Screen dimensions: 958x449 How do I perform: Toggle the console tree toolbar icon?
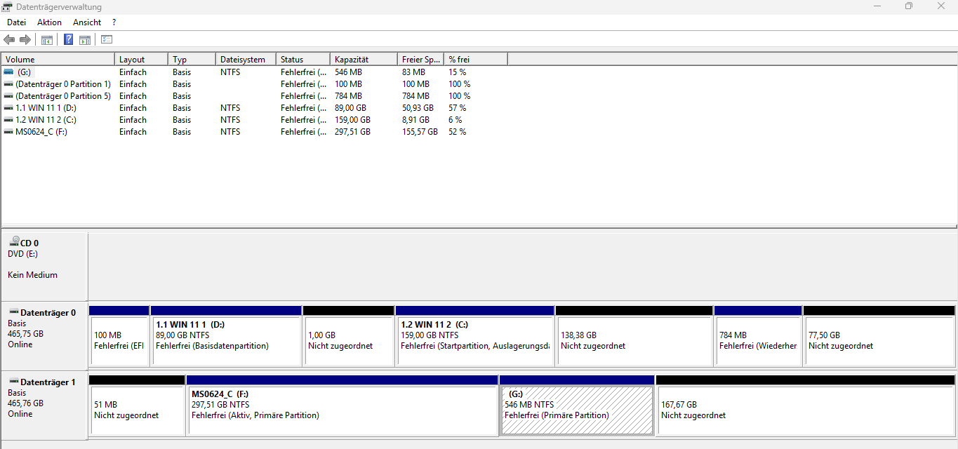[47, 39]
